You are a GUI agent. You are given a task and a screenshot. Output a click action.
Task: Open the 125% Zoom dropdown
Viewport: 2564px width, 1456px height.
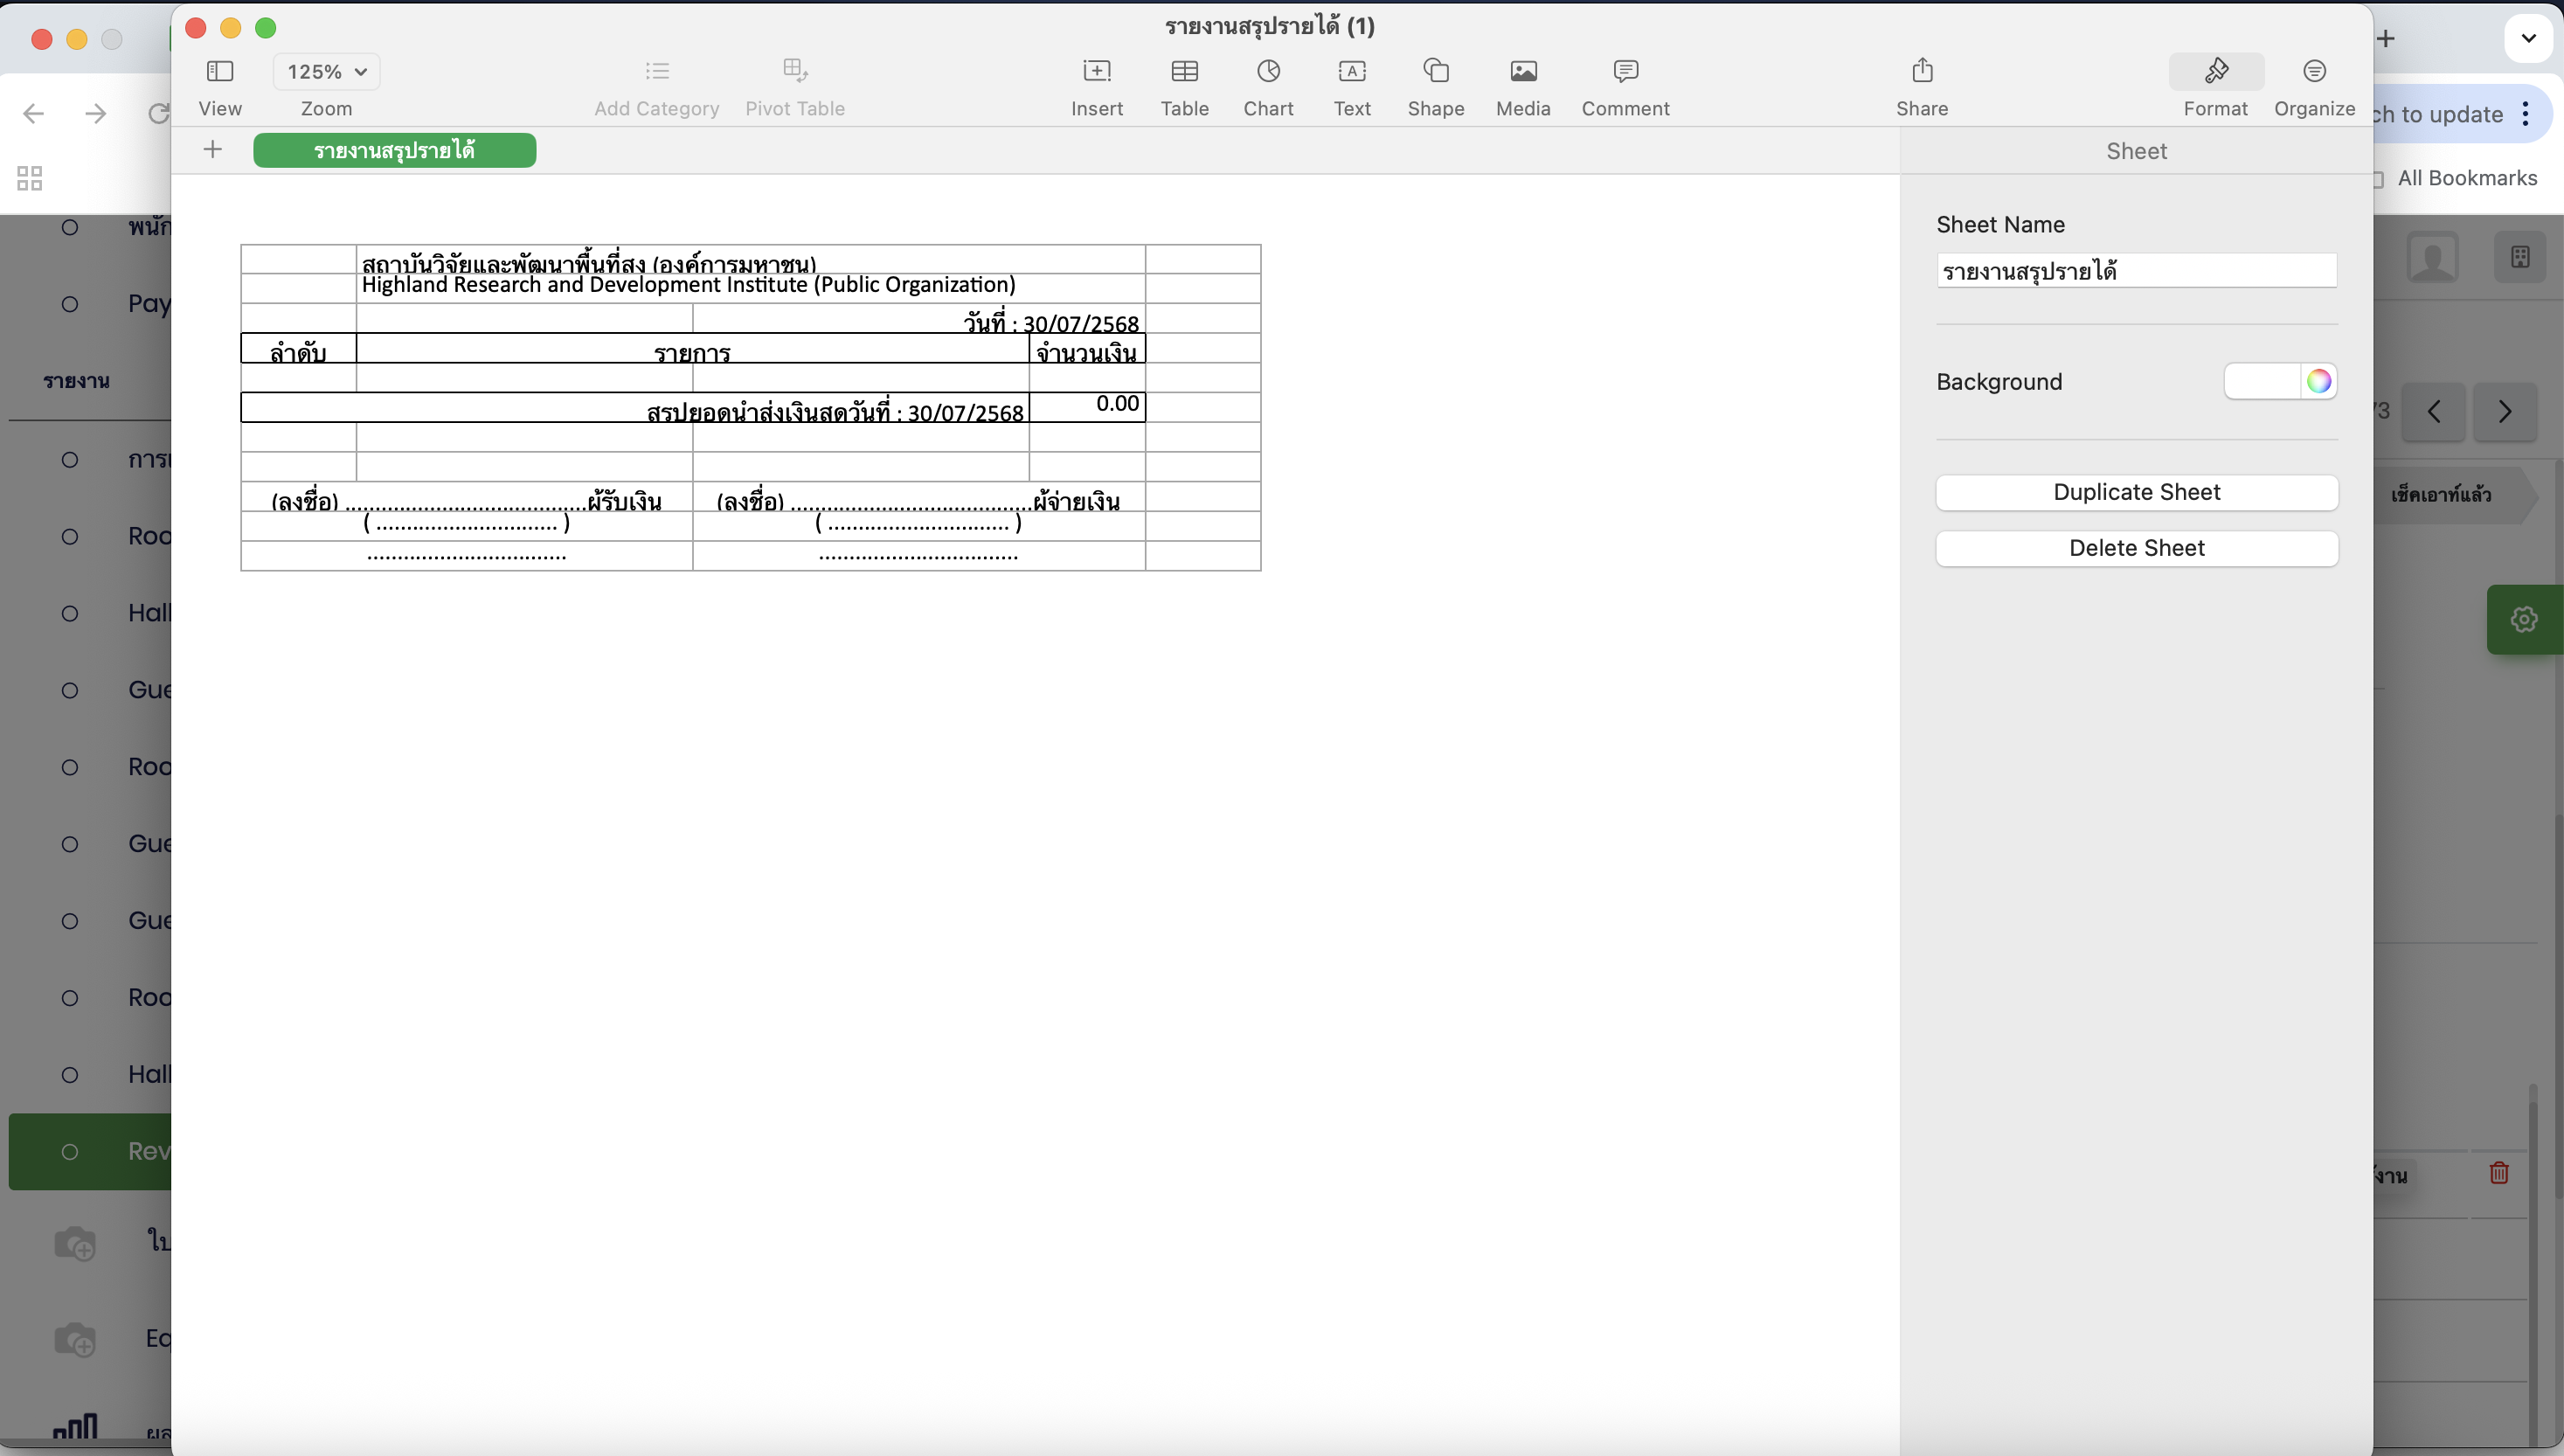point(327,72)
